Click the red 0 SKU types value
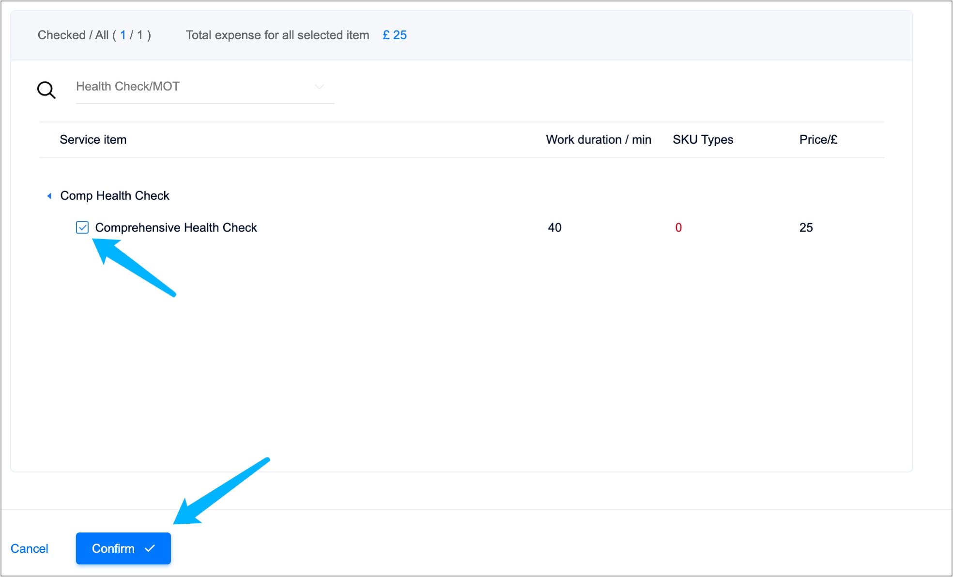 click(678, 228)
